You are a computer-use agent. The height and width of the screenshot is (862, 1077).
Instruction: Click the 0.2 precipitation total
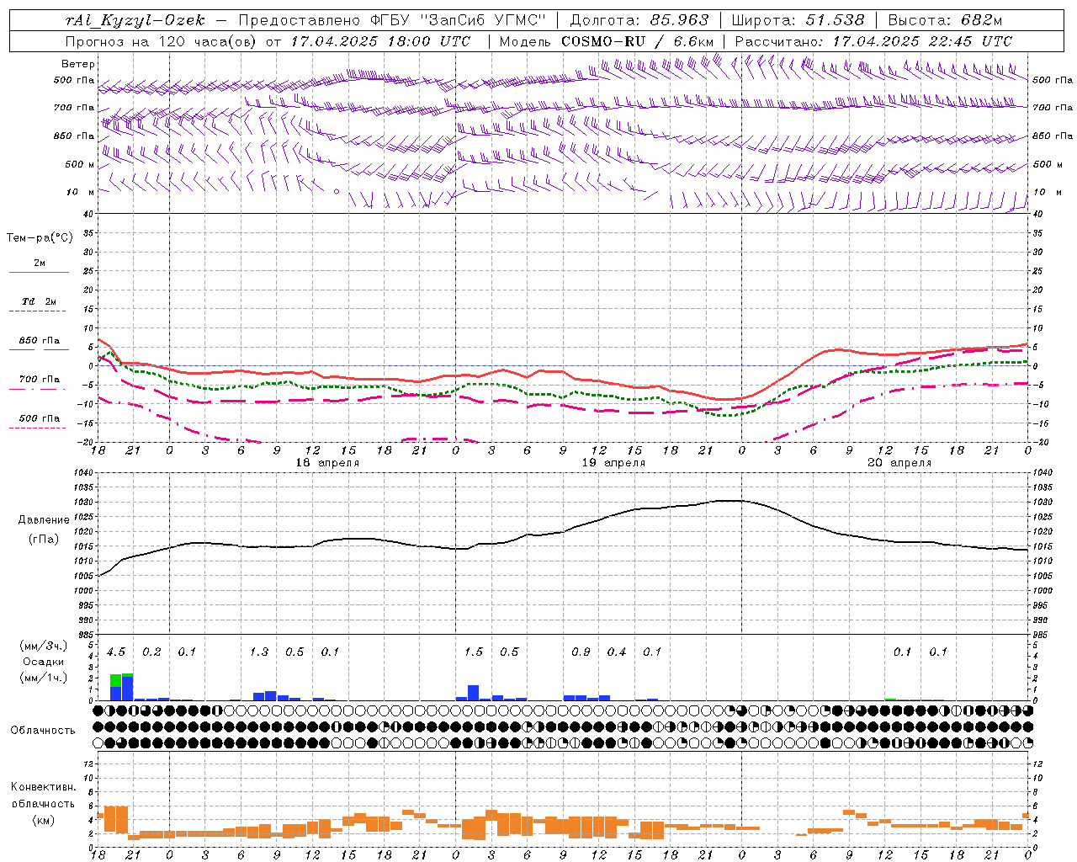(152, 652)
